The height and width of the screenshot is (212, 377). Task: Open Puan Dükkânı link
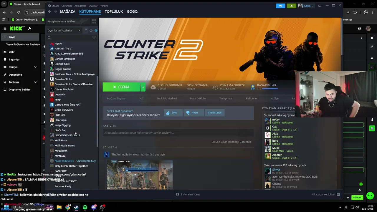tap(198, 98)
